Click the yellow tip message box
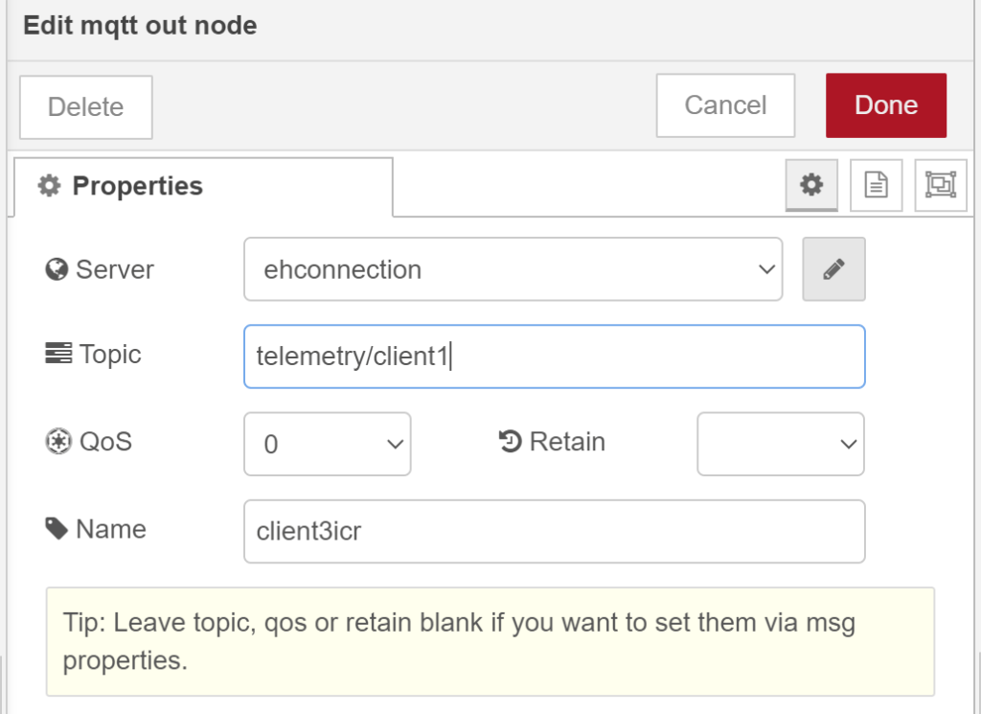This screenshot has width=981, height=714. 490,641
